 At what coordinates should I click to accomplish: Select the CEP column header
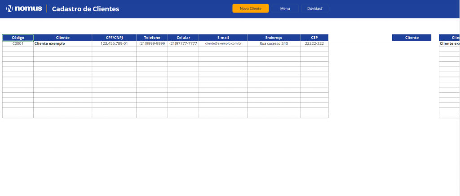coord(314,38)
